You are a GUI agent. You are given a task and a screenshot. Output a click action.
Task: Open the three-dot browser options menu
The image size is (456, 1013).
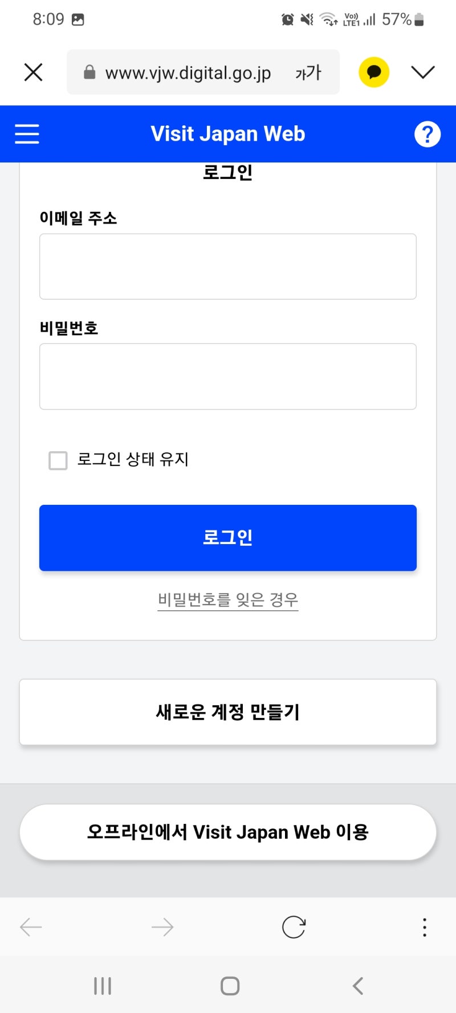click(x=424, y=927)
